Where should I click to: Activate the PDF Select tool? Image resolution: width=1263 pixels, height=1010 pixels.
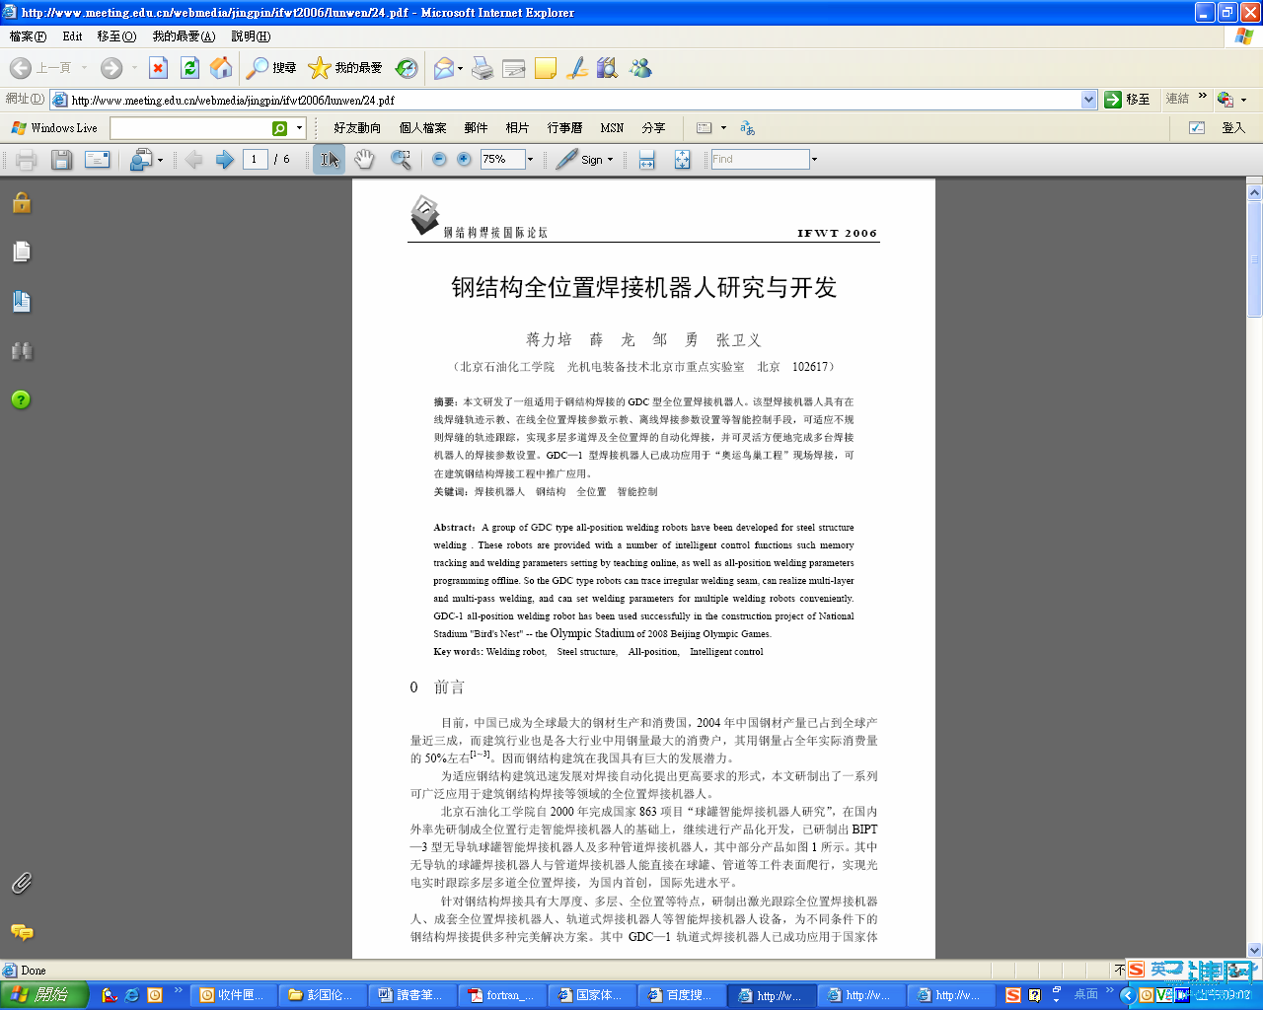pyautogui.click(x=330, y=160)
